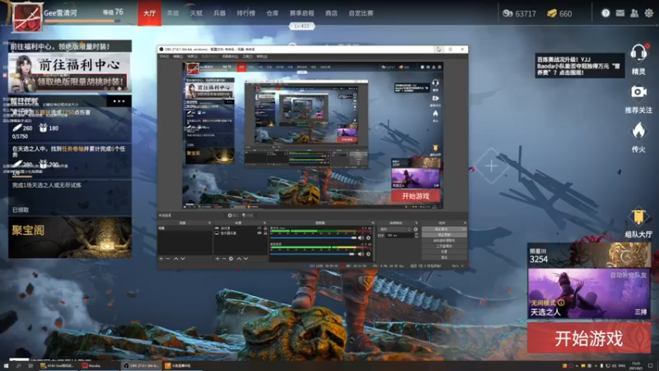The height and width of the screenshot is (371, 659).
Task: Add a scene with OBS scenes plus
Action: (161, 259)
